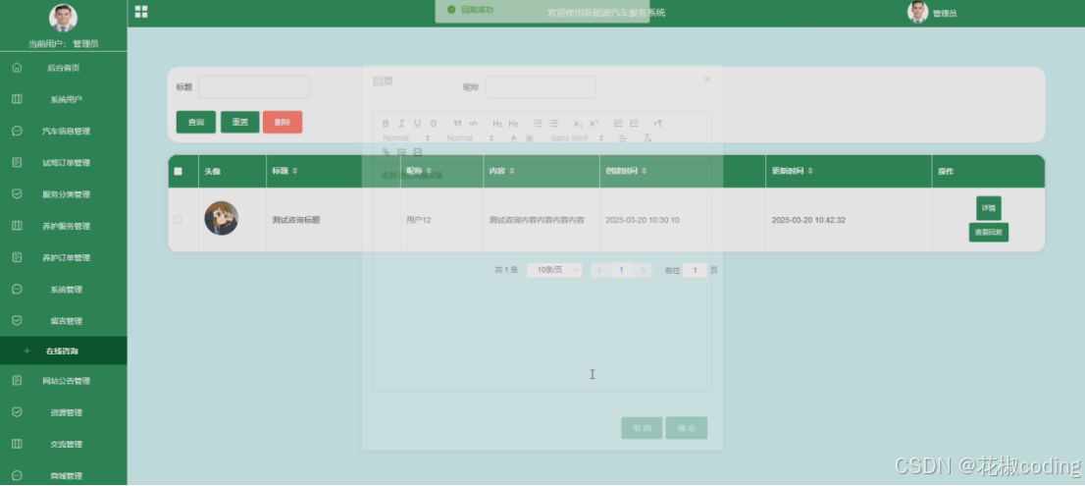The image size is (1085, 486).
Task: Open second Normal dropdown in reply editor
Action: (471, 137)
